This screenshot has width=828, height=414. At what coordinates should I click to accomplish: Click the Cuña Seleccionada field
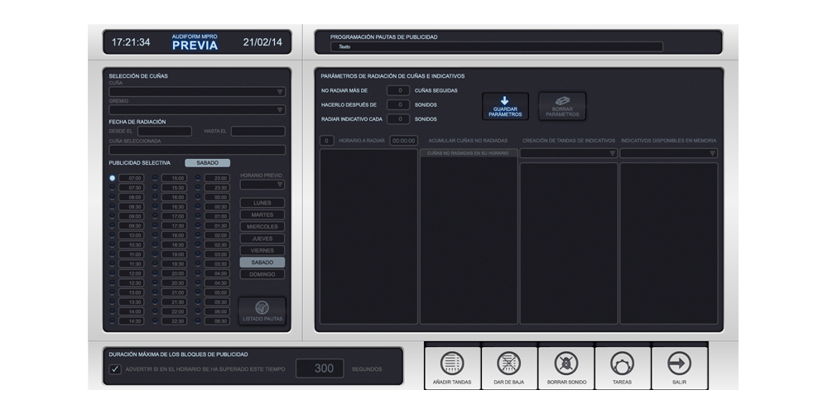tap(197, 150)
